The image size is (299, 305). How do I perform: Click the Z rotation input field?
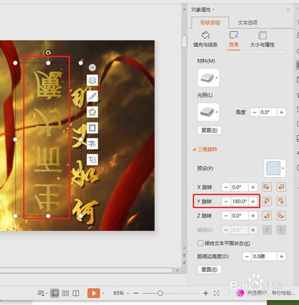coord(239,215)
